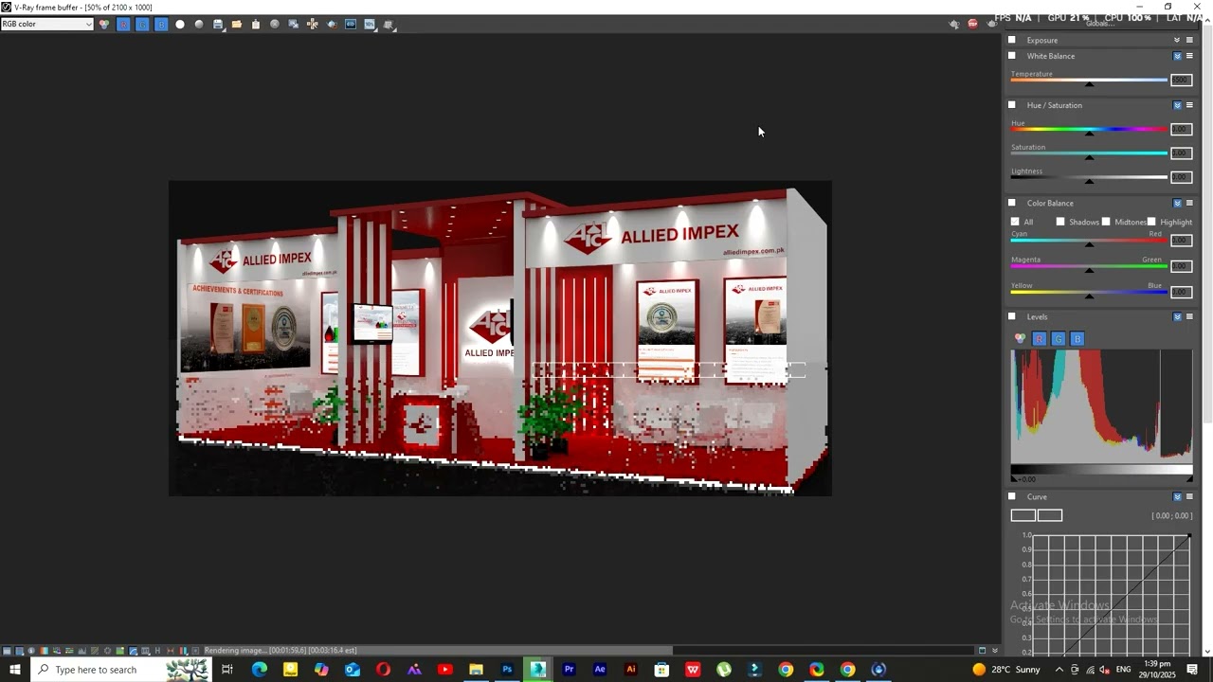The image size is (1213, 682).
Task: Click the histogram icon in bottom toolbar
Action: pos(82,651)
